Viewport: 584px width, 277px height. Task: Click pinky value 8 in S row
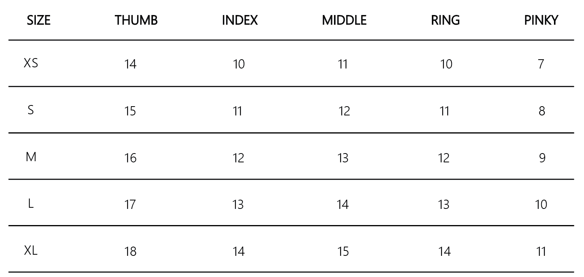(x=542, y=111)
